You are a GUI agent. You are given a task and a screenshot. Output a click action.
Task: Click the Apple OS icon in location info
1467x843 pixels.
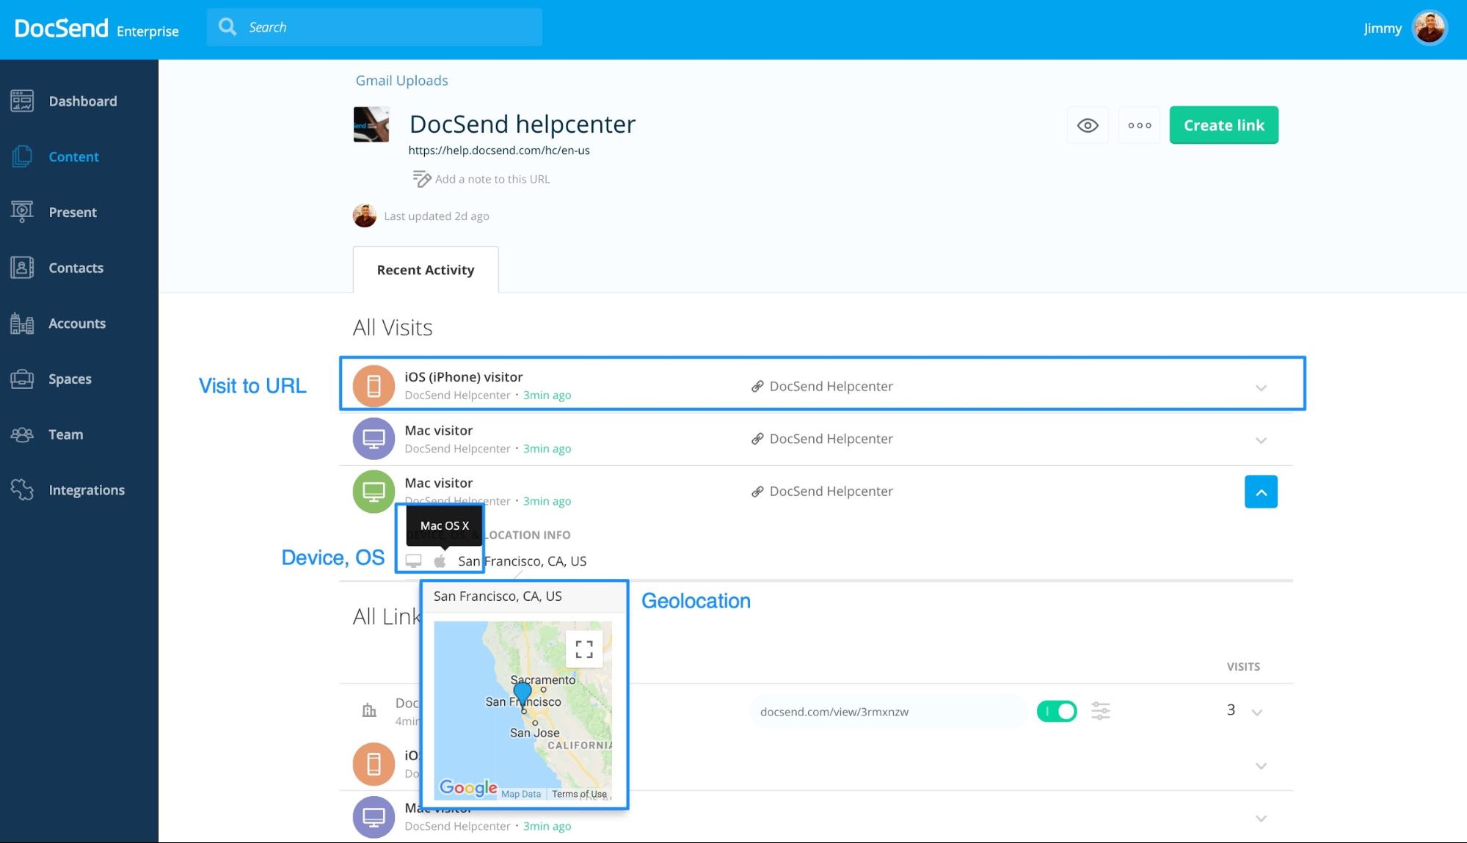tap(440, 561)
